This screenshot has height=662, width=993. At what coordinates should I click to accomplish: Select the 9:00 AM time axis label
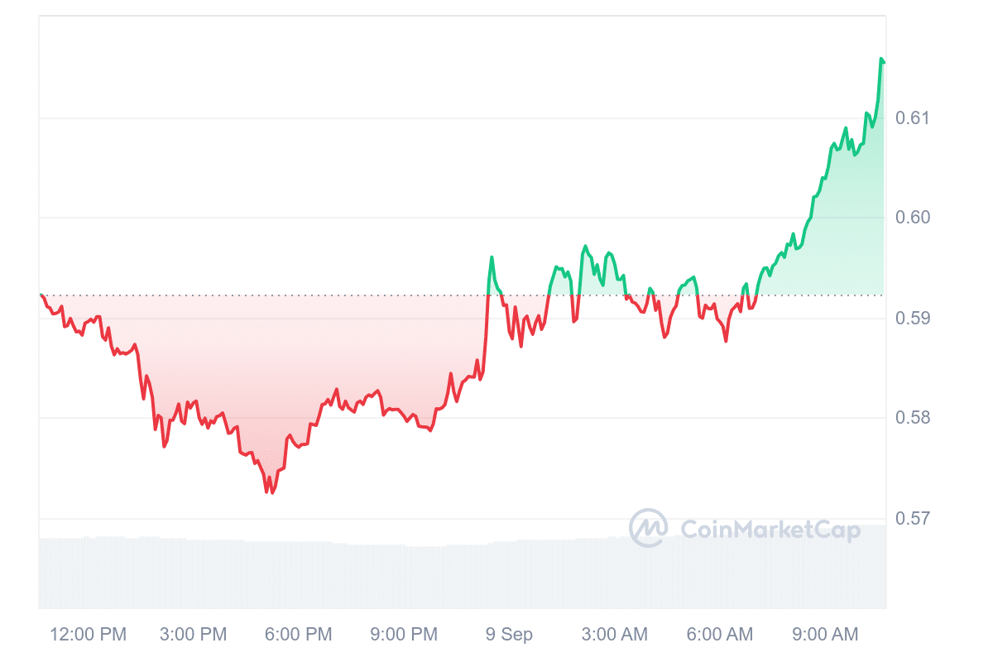[825, 635]
